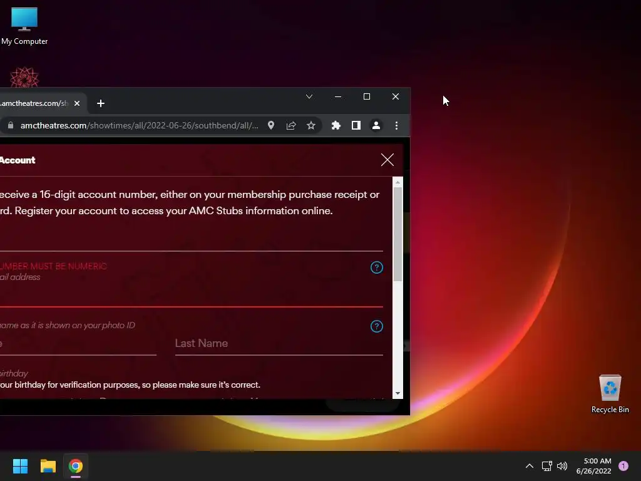Click the dialog vertical scrollbar thumb
Screen dimensions: 641x481
coord(397,234)
